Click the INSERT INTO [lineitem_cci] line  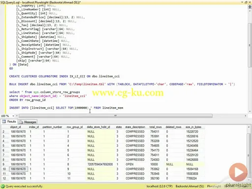(66, 108)
